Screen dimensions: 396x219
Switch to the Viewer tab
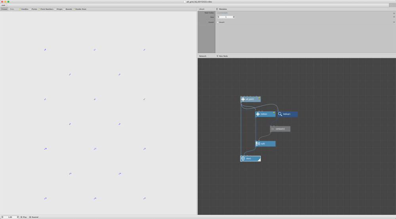[4, 9]
